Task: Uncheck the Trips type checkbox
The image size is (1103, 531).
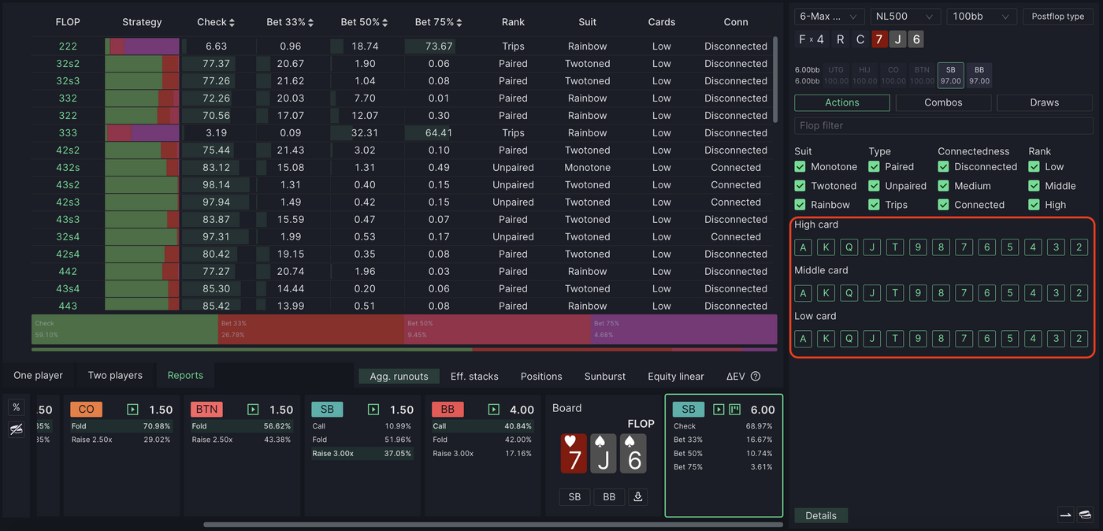Action: click(875, 205)
